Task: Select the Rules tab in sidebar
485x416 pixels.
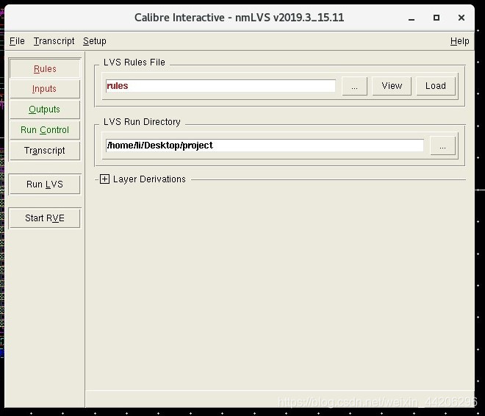Action: (45, 68)
